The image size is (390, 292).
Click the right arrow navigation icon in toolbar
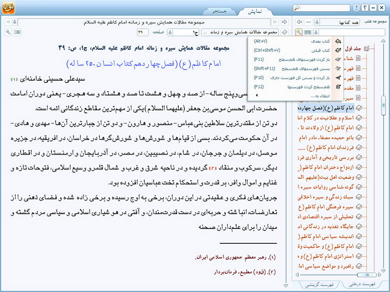[285, 22]
